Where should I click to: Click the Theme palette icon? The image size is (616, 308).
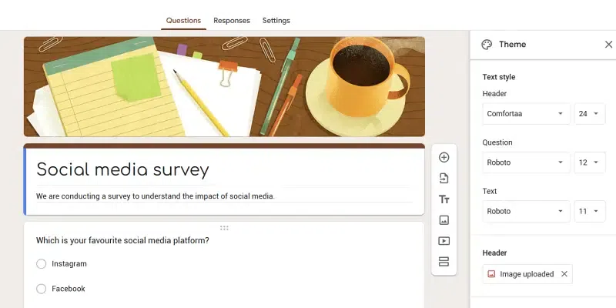point(487,45)
